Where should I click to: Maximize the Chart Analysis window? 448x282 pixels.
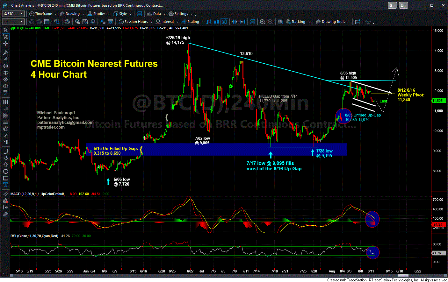(432, 5)
